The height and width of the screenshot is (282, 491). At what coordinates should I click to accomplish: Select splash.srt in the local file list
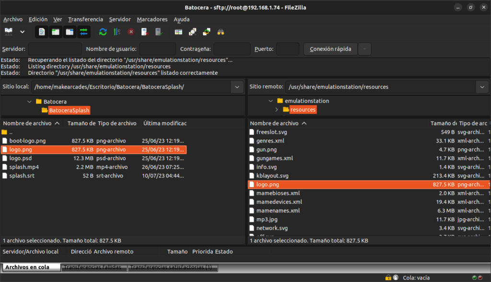click(x=94, y=176)
